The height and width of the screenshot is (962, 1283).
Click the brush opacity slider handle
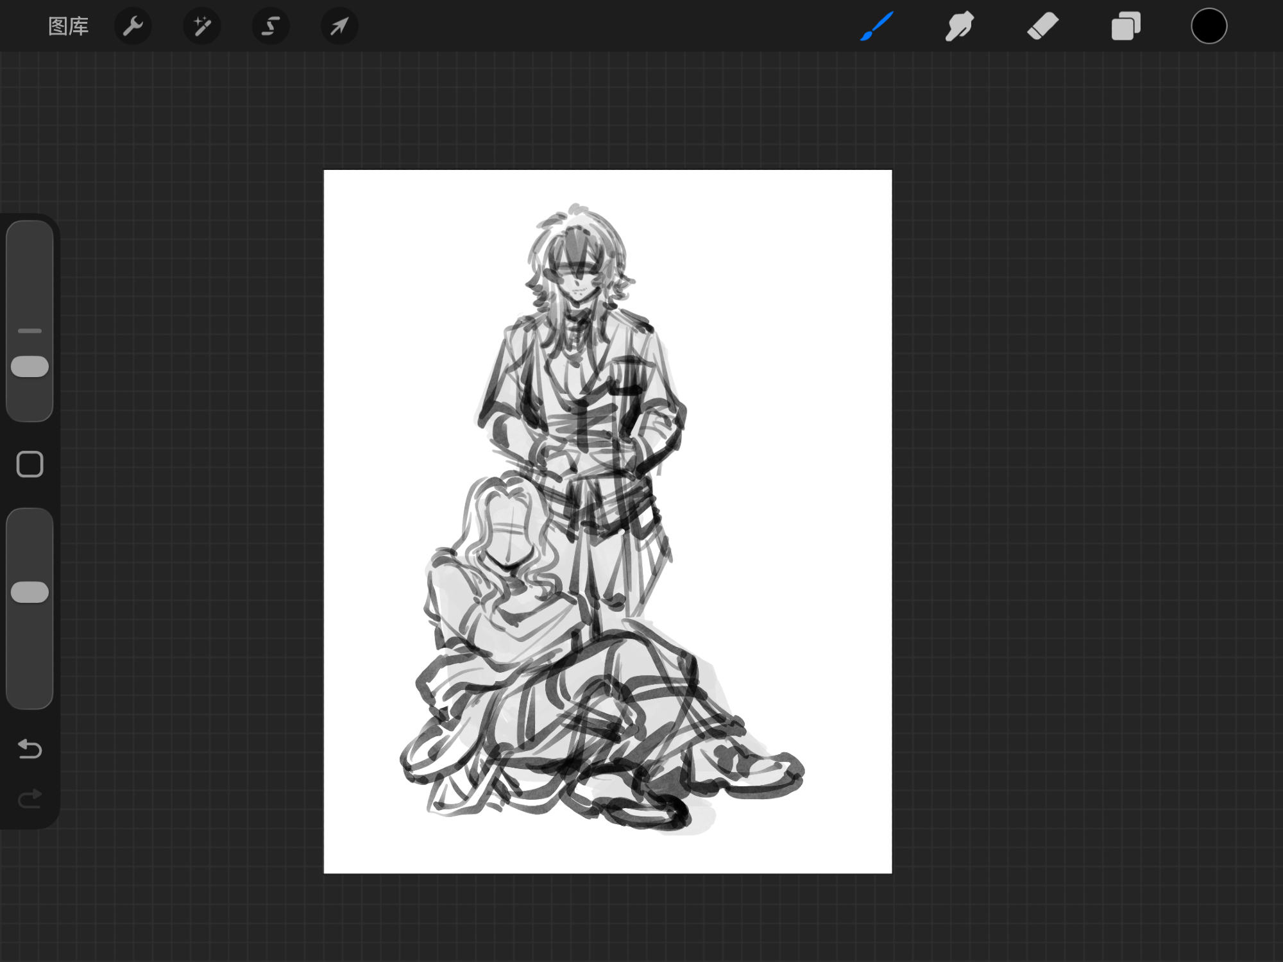pos(30,592)
